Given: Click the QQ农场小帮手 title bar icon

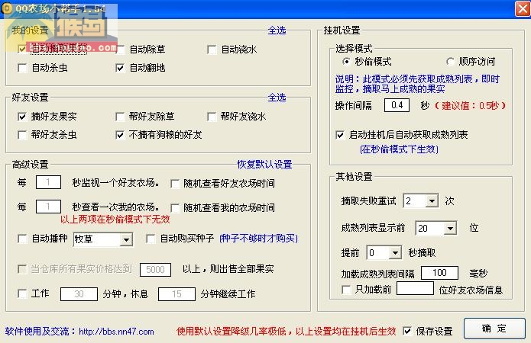Looking at the screenshot, I should click(7, 9).
